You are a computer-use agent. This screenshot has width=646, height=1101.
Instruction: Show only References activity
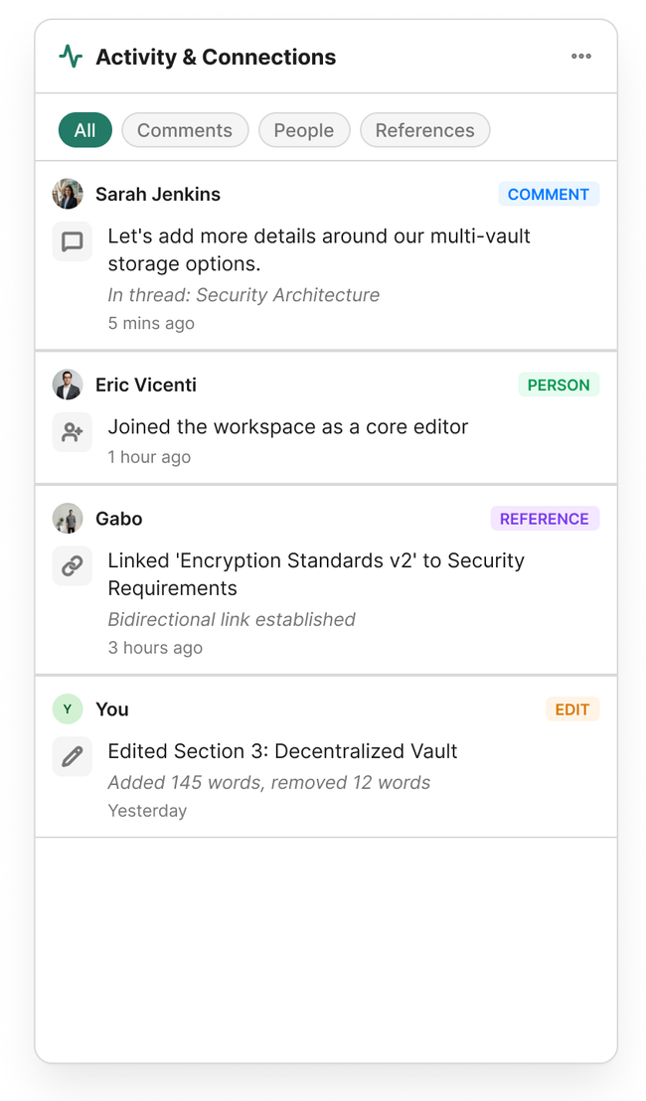click(x=424, y=130)
